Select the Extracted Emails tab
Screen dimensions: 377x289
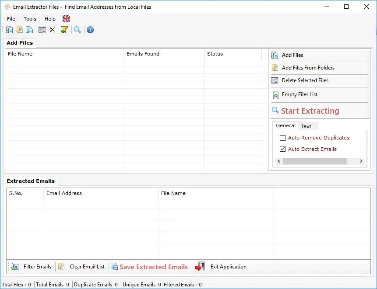(31, 181)
